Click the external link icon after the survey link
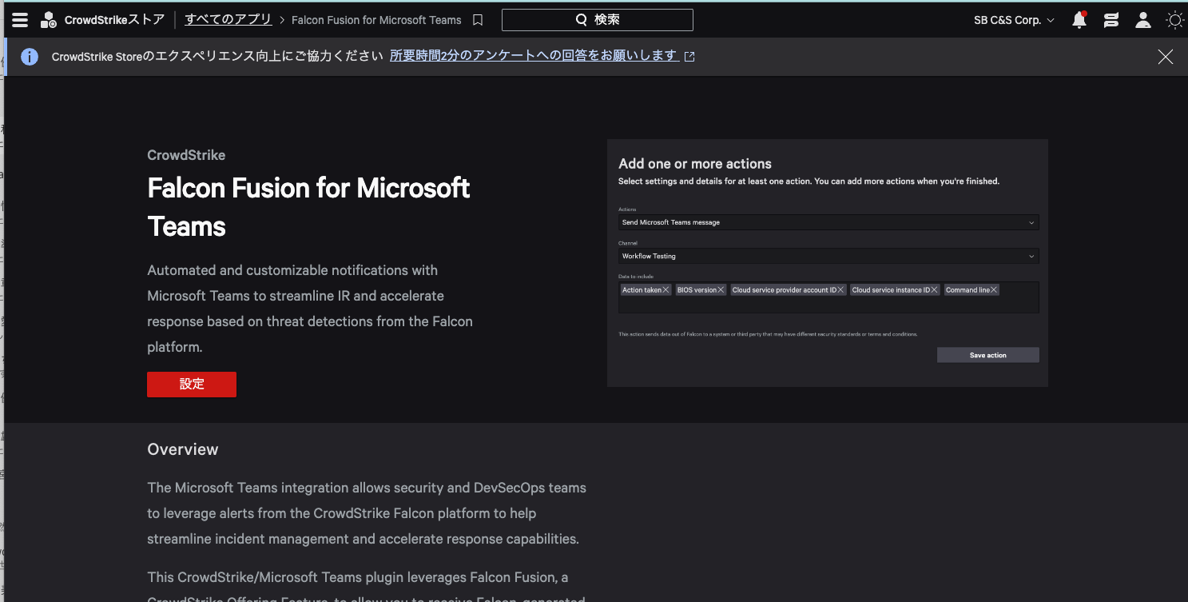The height and width of the screenshot is (602, 1188). click(x=689, y=57)
